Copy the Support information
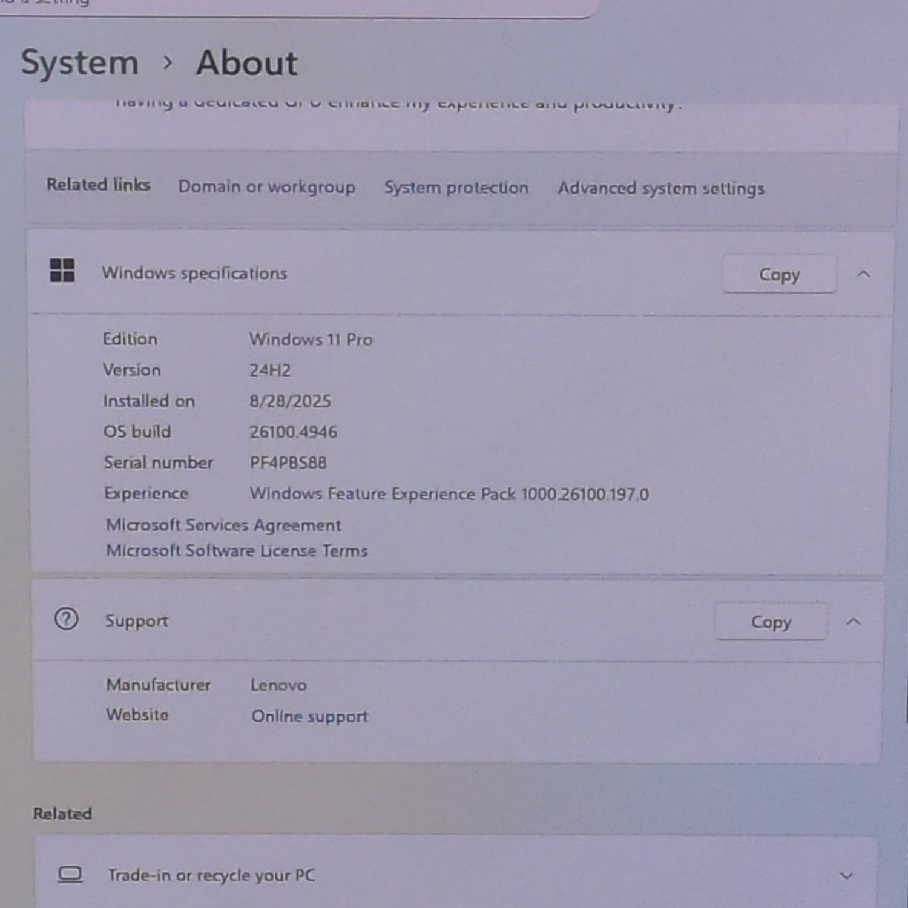908x908 pixels. pos(771,622)
